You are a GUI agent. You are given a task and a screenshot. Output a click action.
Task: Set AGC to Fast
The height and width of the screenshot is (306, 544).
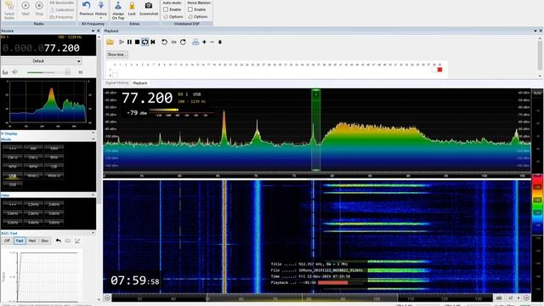[20, 241]
